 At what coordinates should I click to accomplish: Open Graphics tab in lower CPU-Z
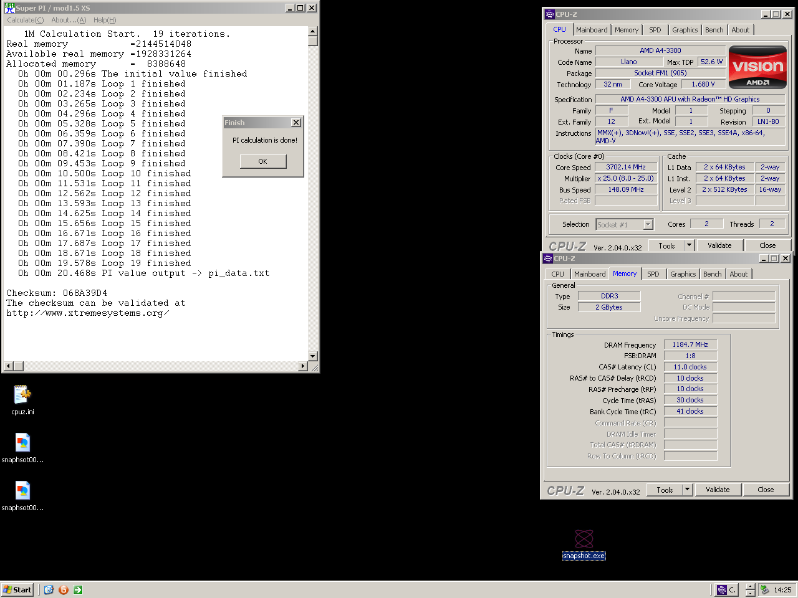[683, 274]
